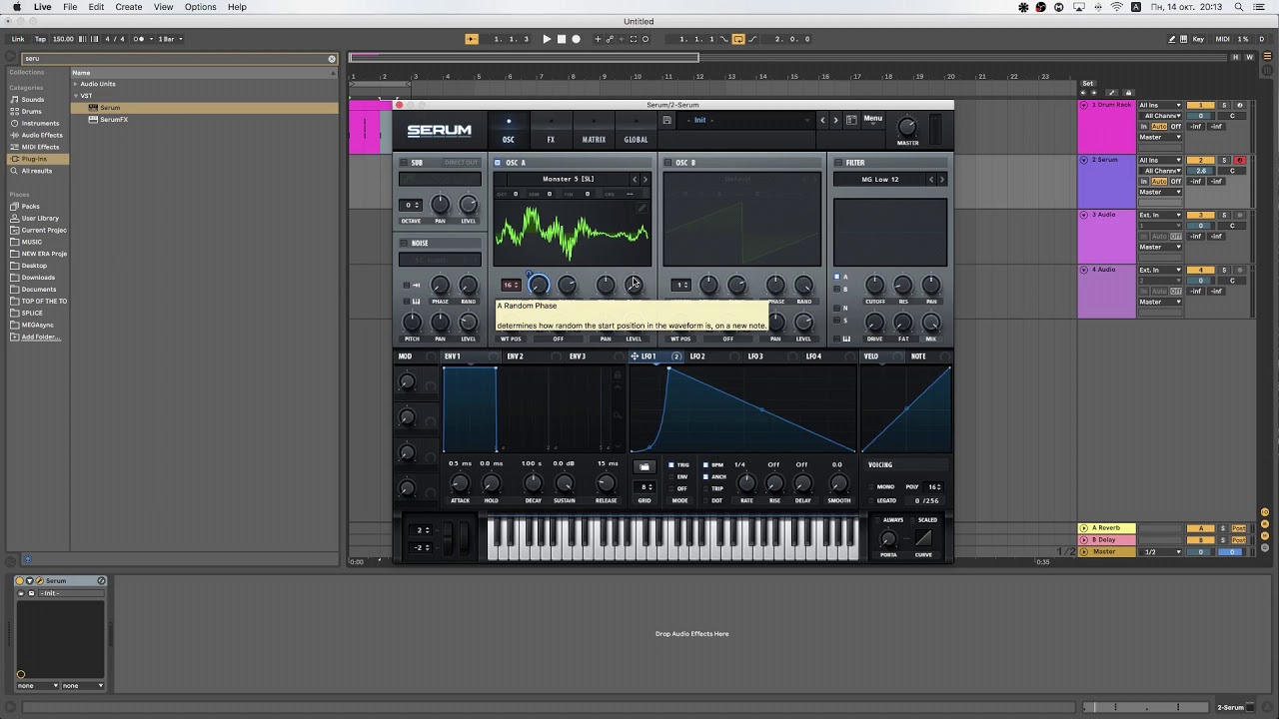Select the LFO 2 tab
This screenshot has width=1279, height=719.
[697, 357]
